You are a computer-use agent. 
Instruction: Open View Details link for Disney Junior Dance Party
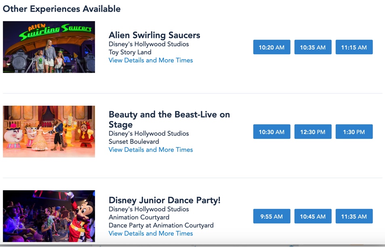point(151,234)
